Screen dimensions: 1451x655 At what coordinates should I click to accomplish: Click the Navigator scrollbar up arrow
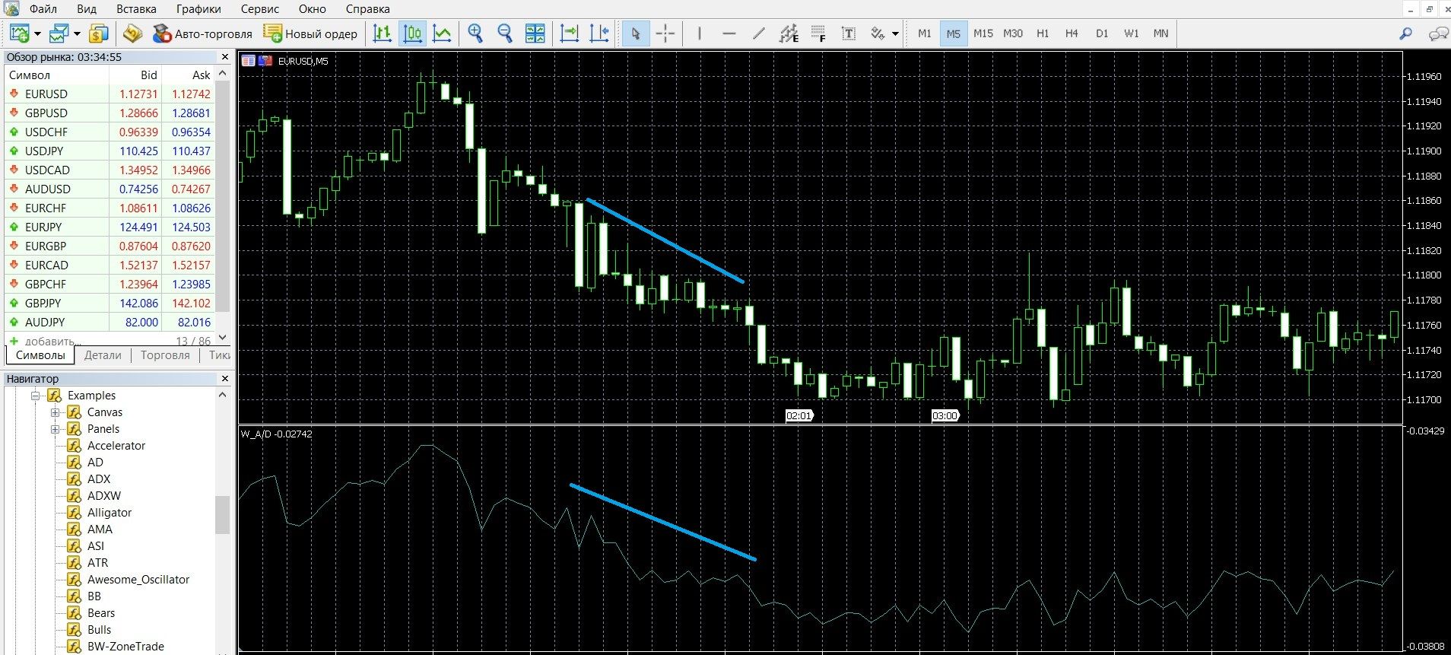(222, 395)
